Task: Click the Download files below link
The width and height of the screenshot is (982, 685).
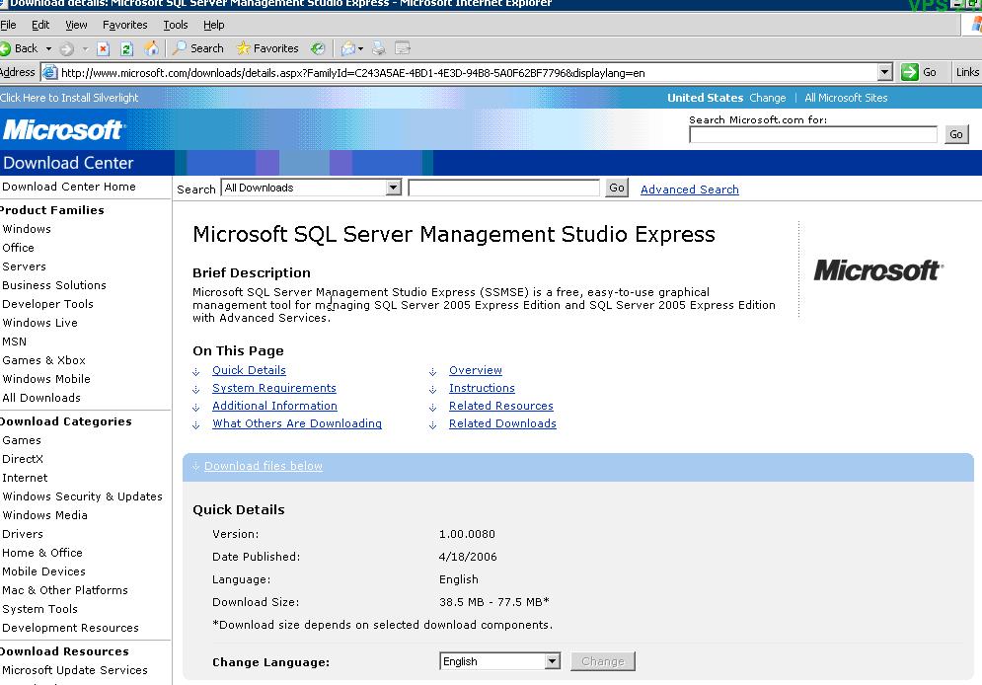Action: [x=264, y=466]
